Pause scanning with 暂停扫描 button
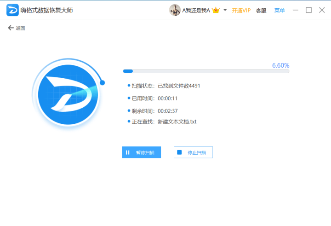This screenshot has width=331, height=226. point(142,152)
